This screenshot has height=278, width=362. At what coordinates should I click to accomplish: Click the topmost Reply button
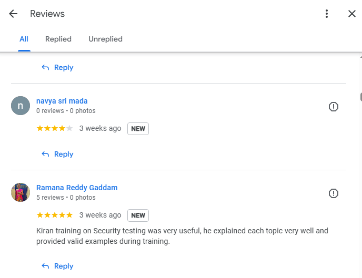(57, 67)
